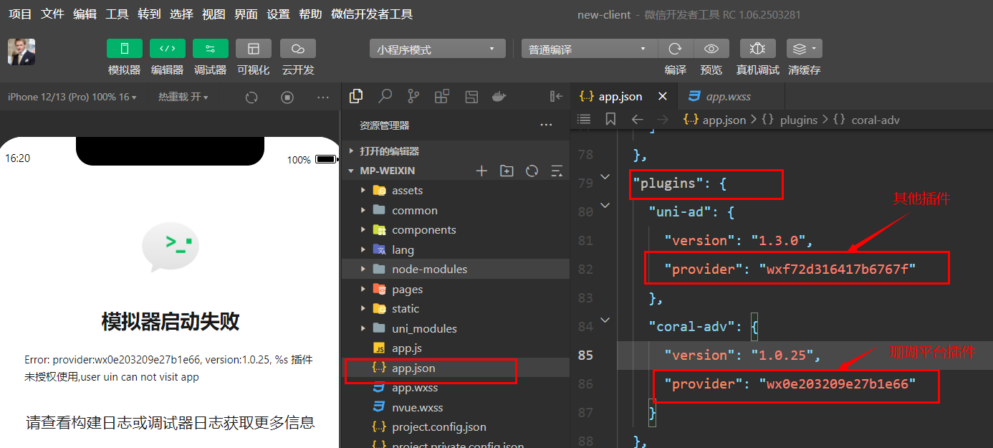Expand the 打开的编辑器 section
Screen dimensions: 993x448
click(x=456, y=151)
